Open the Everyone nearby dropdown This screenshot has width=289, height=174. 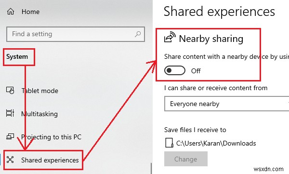click(x=226, y=104)
